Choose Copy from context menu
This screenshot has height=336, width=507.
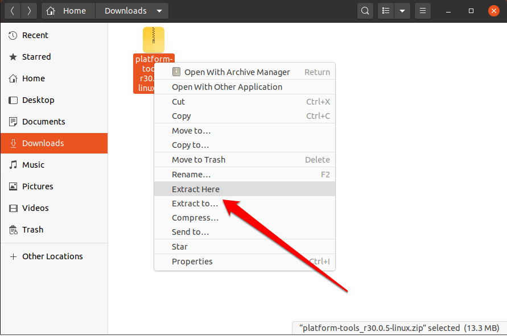pyautogui.click(x=245, y=116)
